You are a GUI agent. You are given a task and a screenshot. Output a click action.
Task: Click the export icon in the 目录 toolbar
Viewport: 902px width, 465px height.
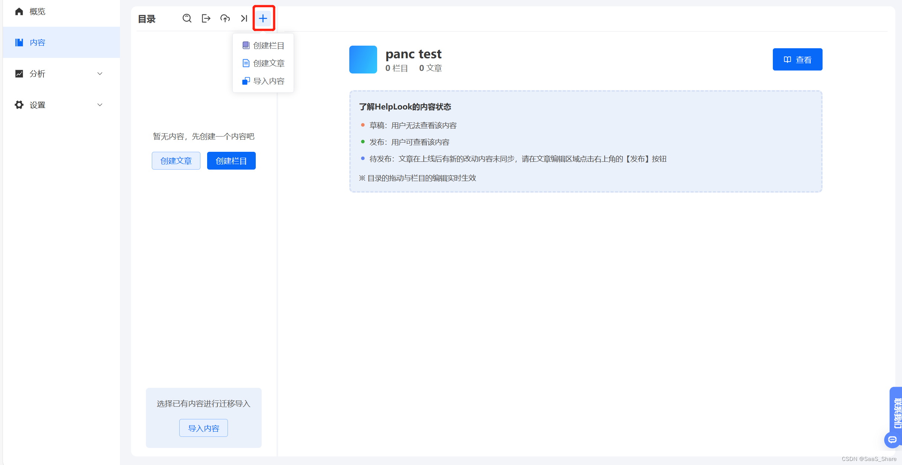coord(206,18)
